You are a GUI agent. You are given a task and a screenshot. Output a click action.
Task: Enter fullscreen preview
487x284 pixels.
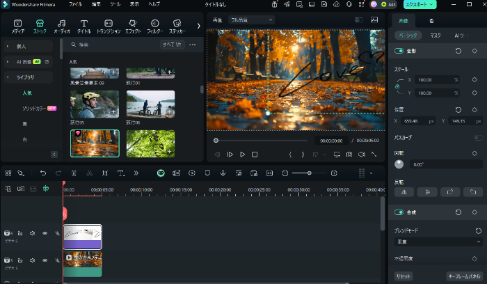coord(374,155)
